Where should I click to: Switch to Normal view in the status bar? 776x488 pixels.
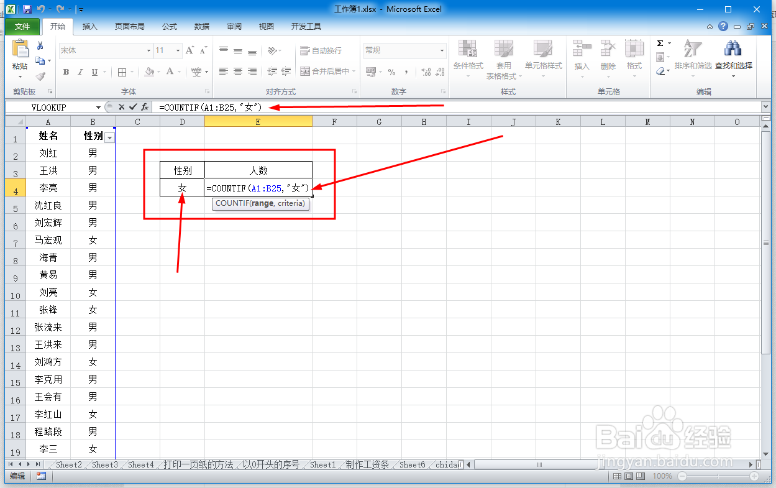[x=618, y=476]
